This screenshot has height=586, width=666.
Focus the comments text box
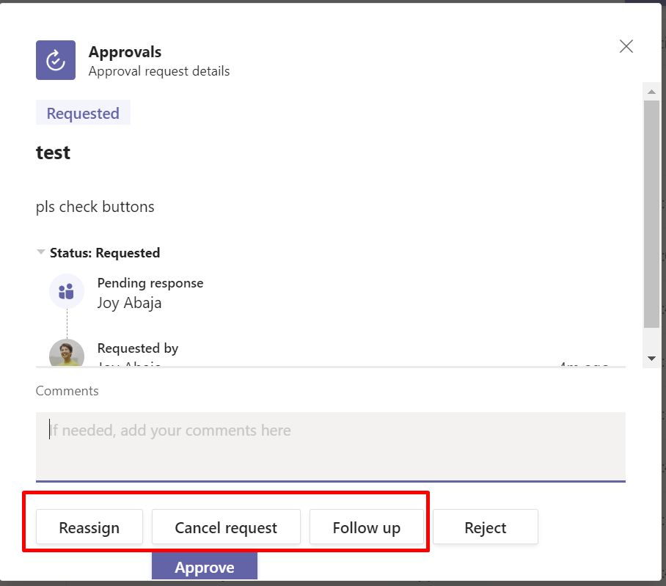(331, 447)
